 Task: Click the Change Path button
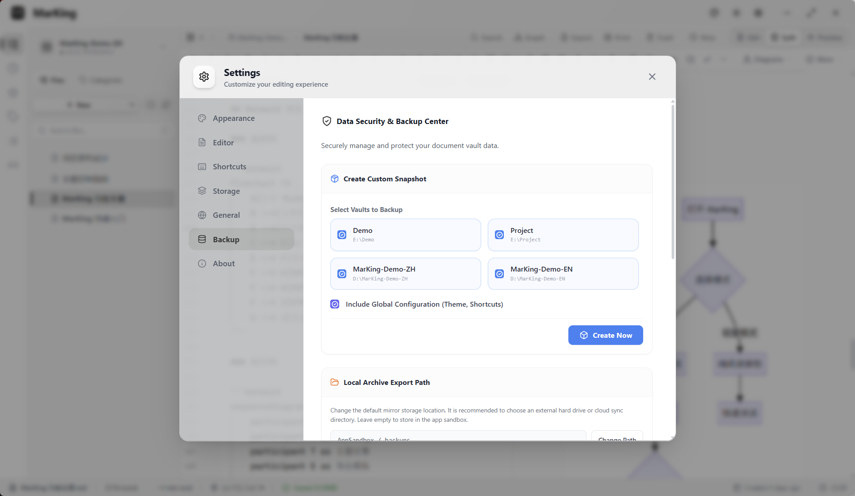point(617,436)
